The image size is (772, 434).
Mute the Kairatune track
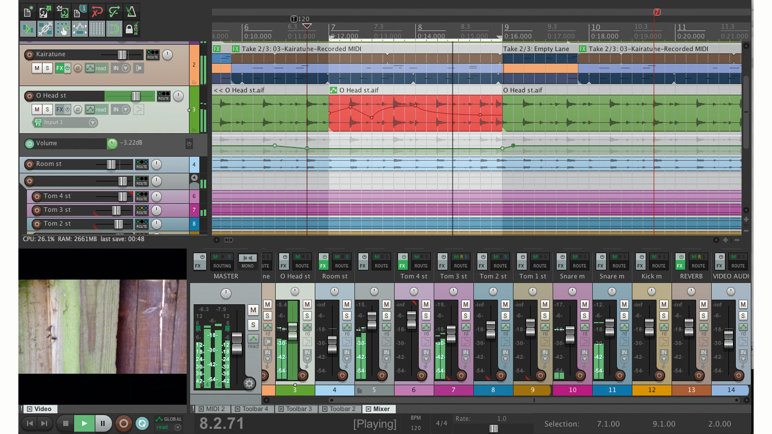37,68
